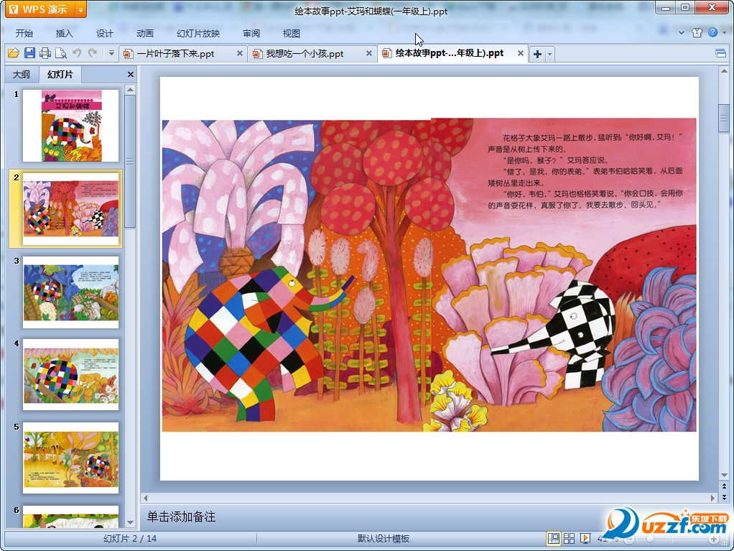
Task: Select slide 5 thumbnail
Action: 70,458
